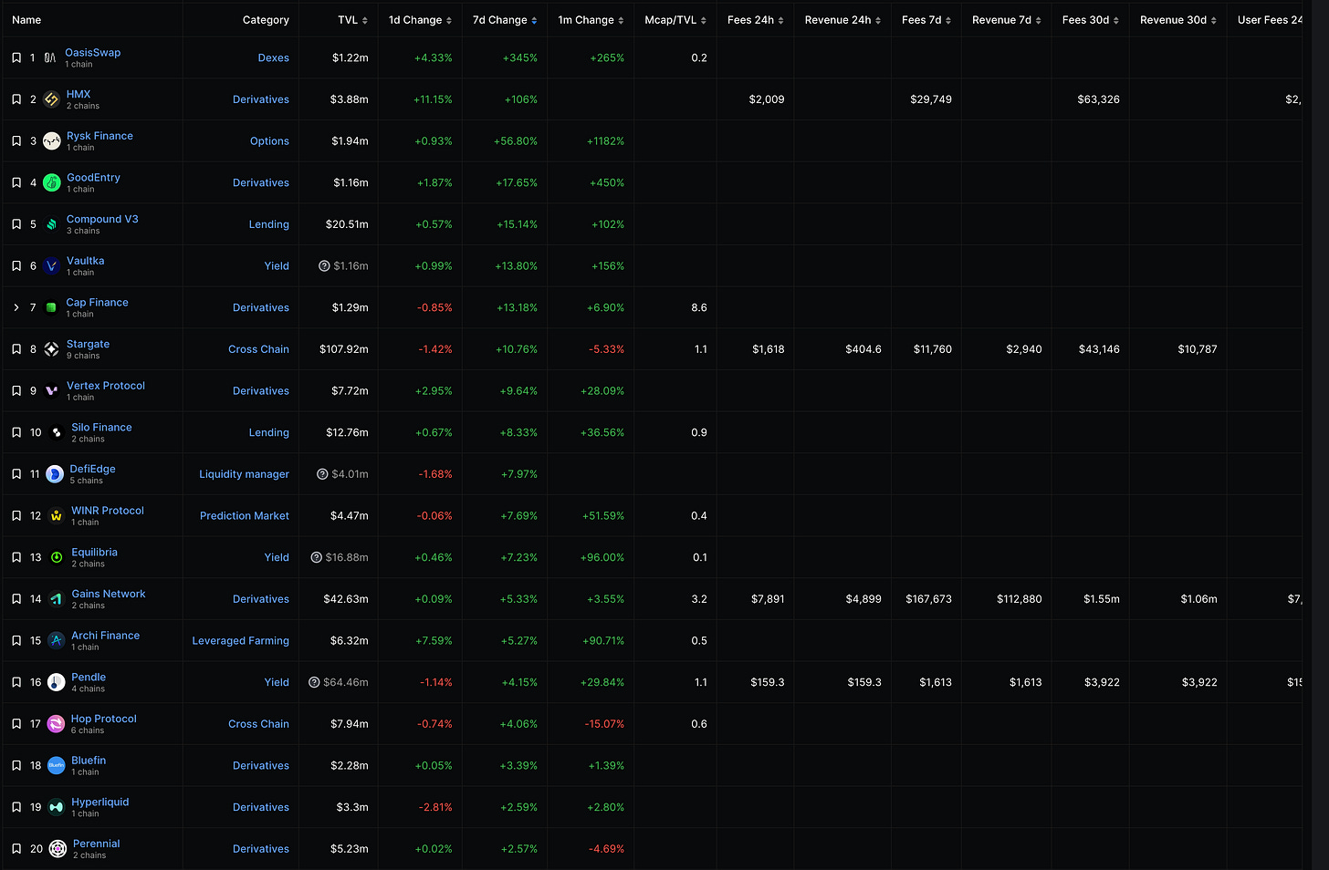Open the OasisSwap protocol link
Image resolution: width=1329 pixels, height=870 pixels.
92,53
